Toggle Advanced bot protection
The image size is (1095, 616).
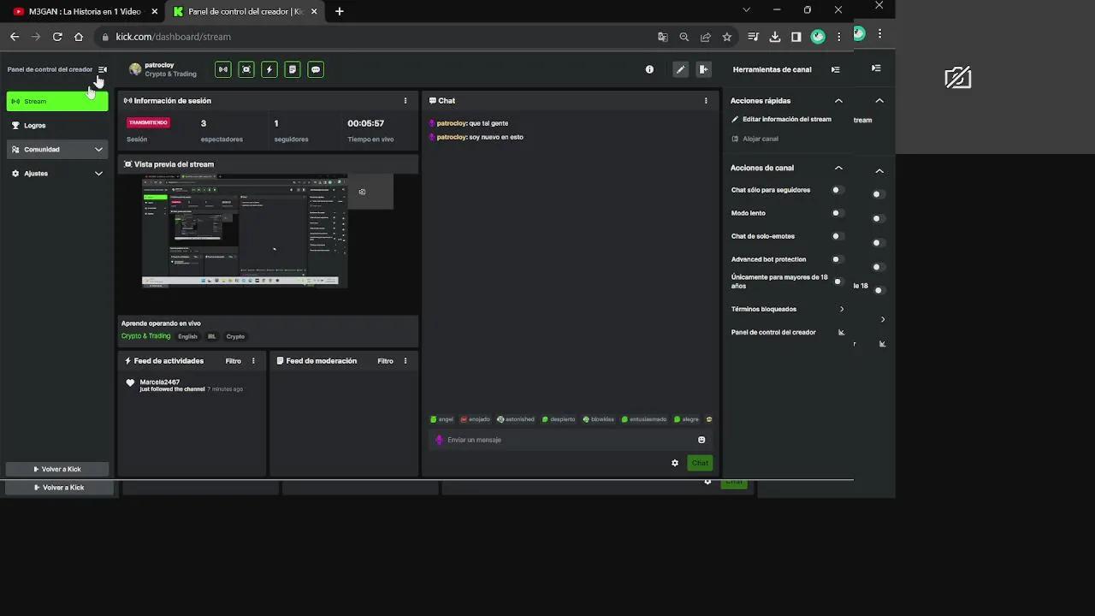(x=838, y=259)
